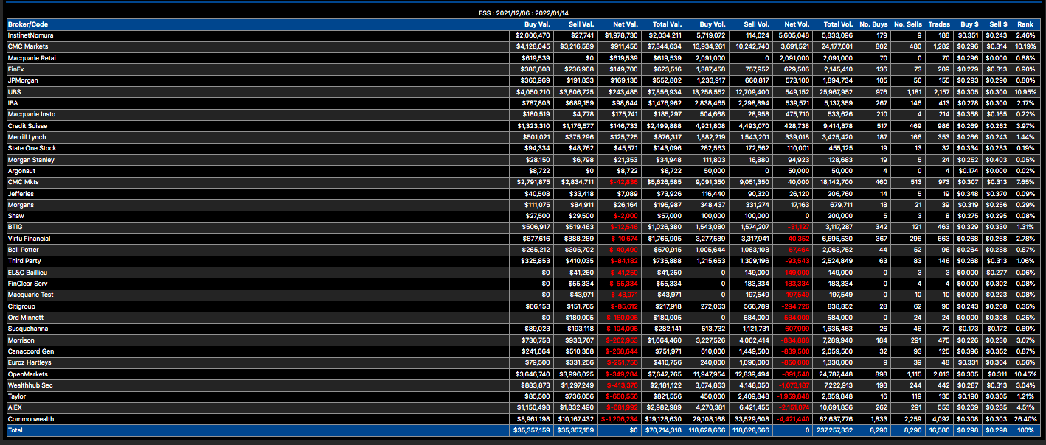Click the Merrill Lynch broker name
This screenshot has width=1046, height=445.
pyautogui.click(x=27, y=137)
